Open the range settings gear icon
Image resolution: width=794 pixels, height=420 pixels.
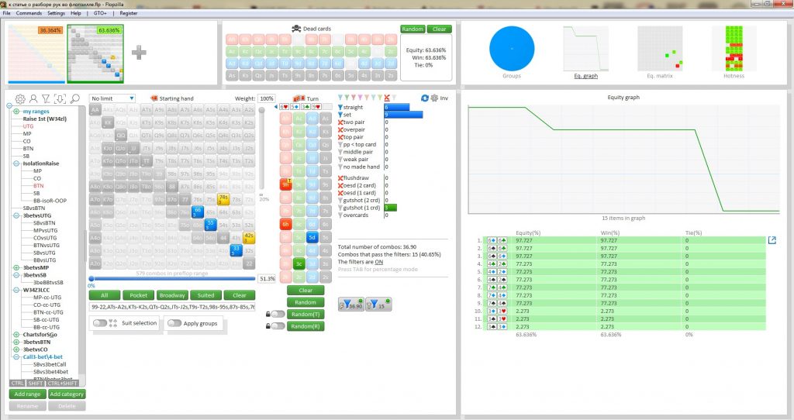click(21, 98)
